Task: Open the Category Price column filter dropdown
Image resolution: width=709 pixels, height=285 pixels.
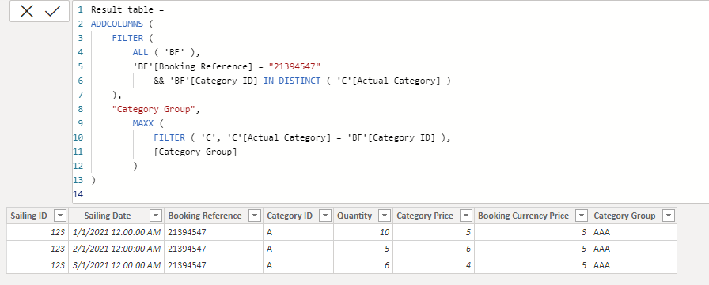Action: [466, 216]
